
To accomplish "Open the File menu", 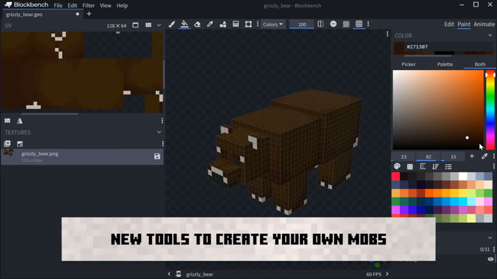I will [58, 6].
